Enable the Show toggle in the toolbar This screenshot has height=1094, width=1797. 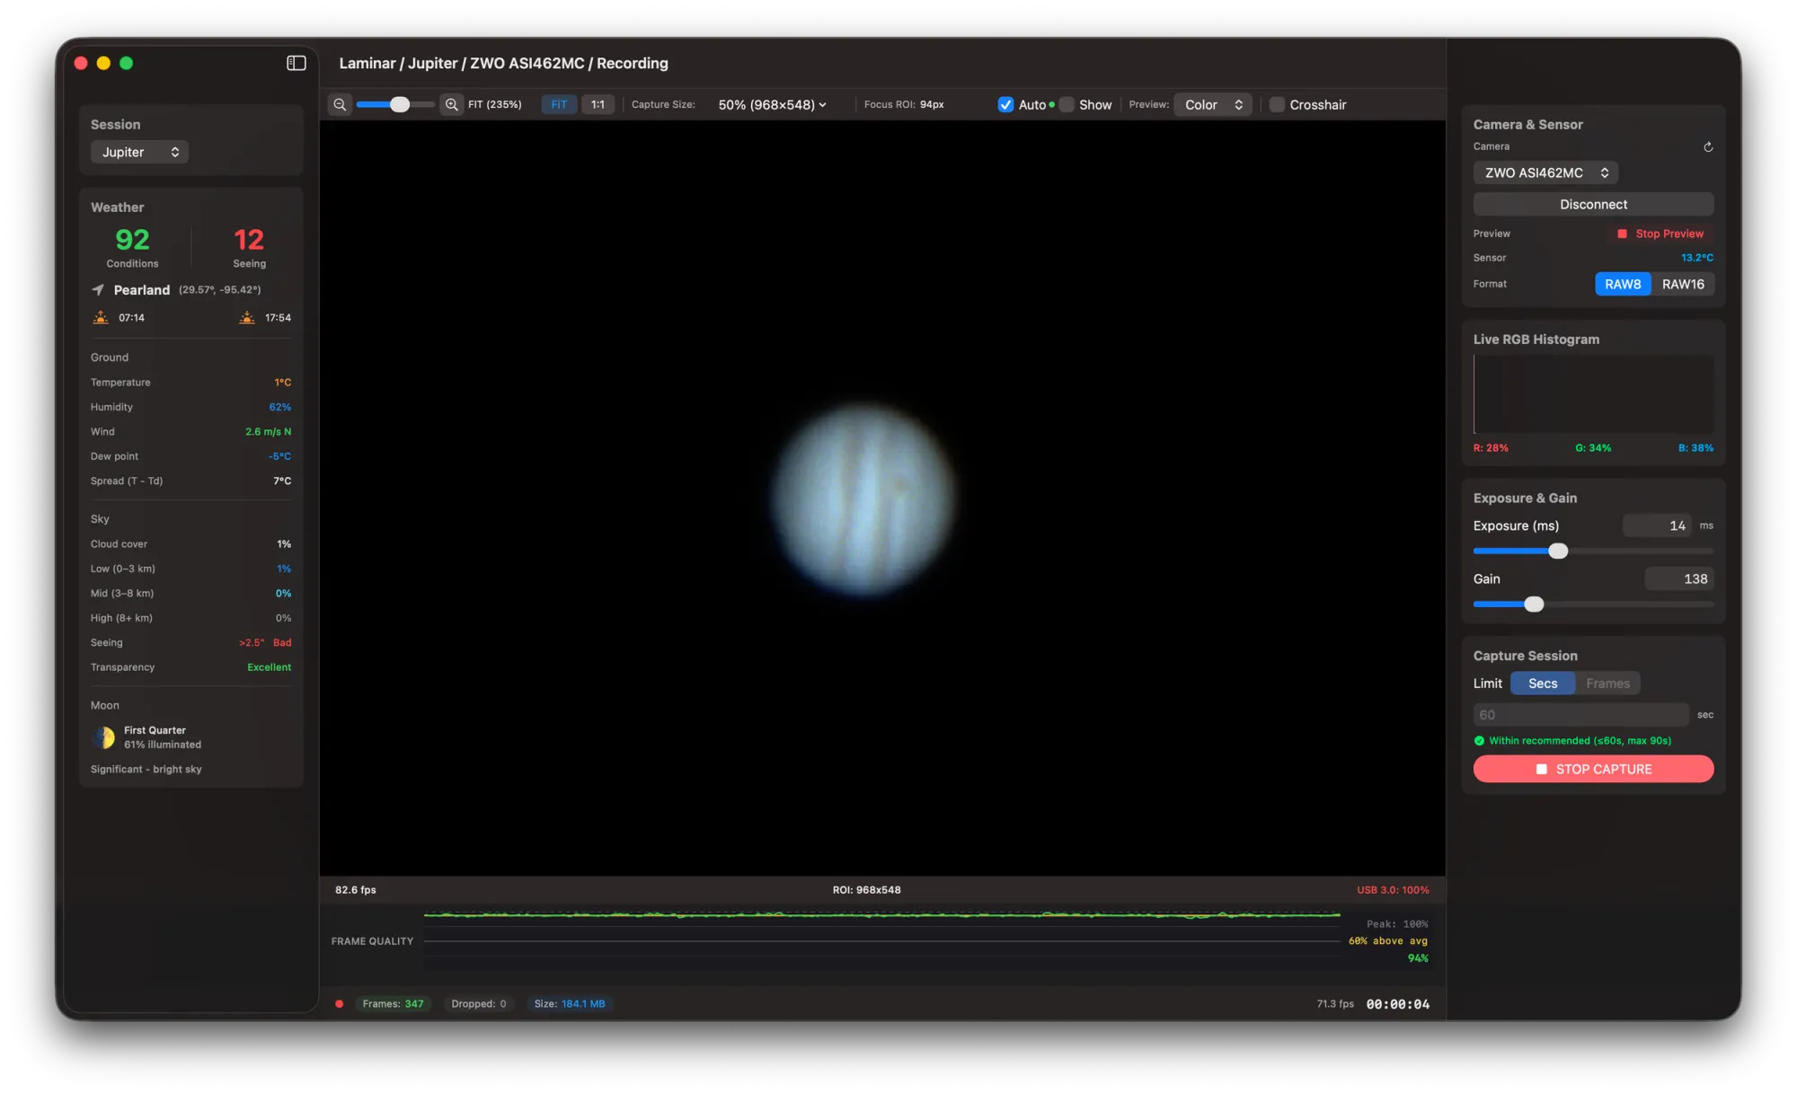1066,104
